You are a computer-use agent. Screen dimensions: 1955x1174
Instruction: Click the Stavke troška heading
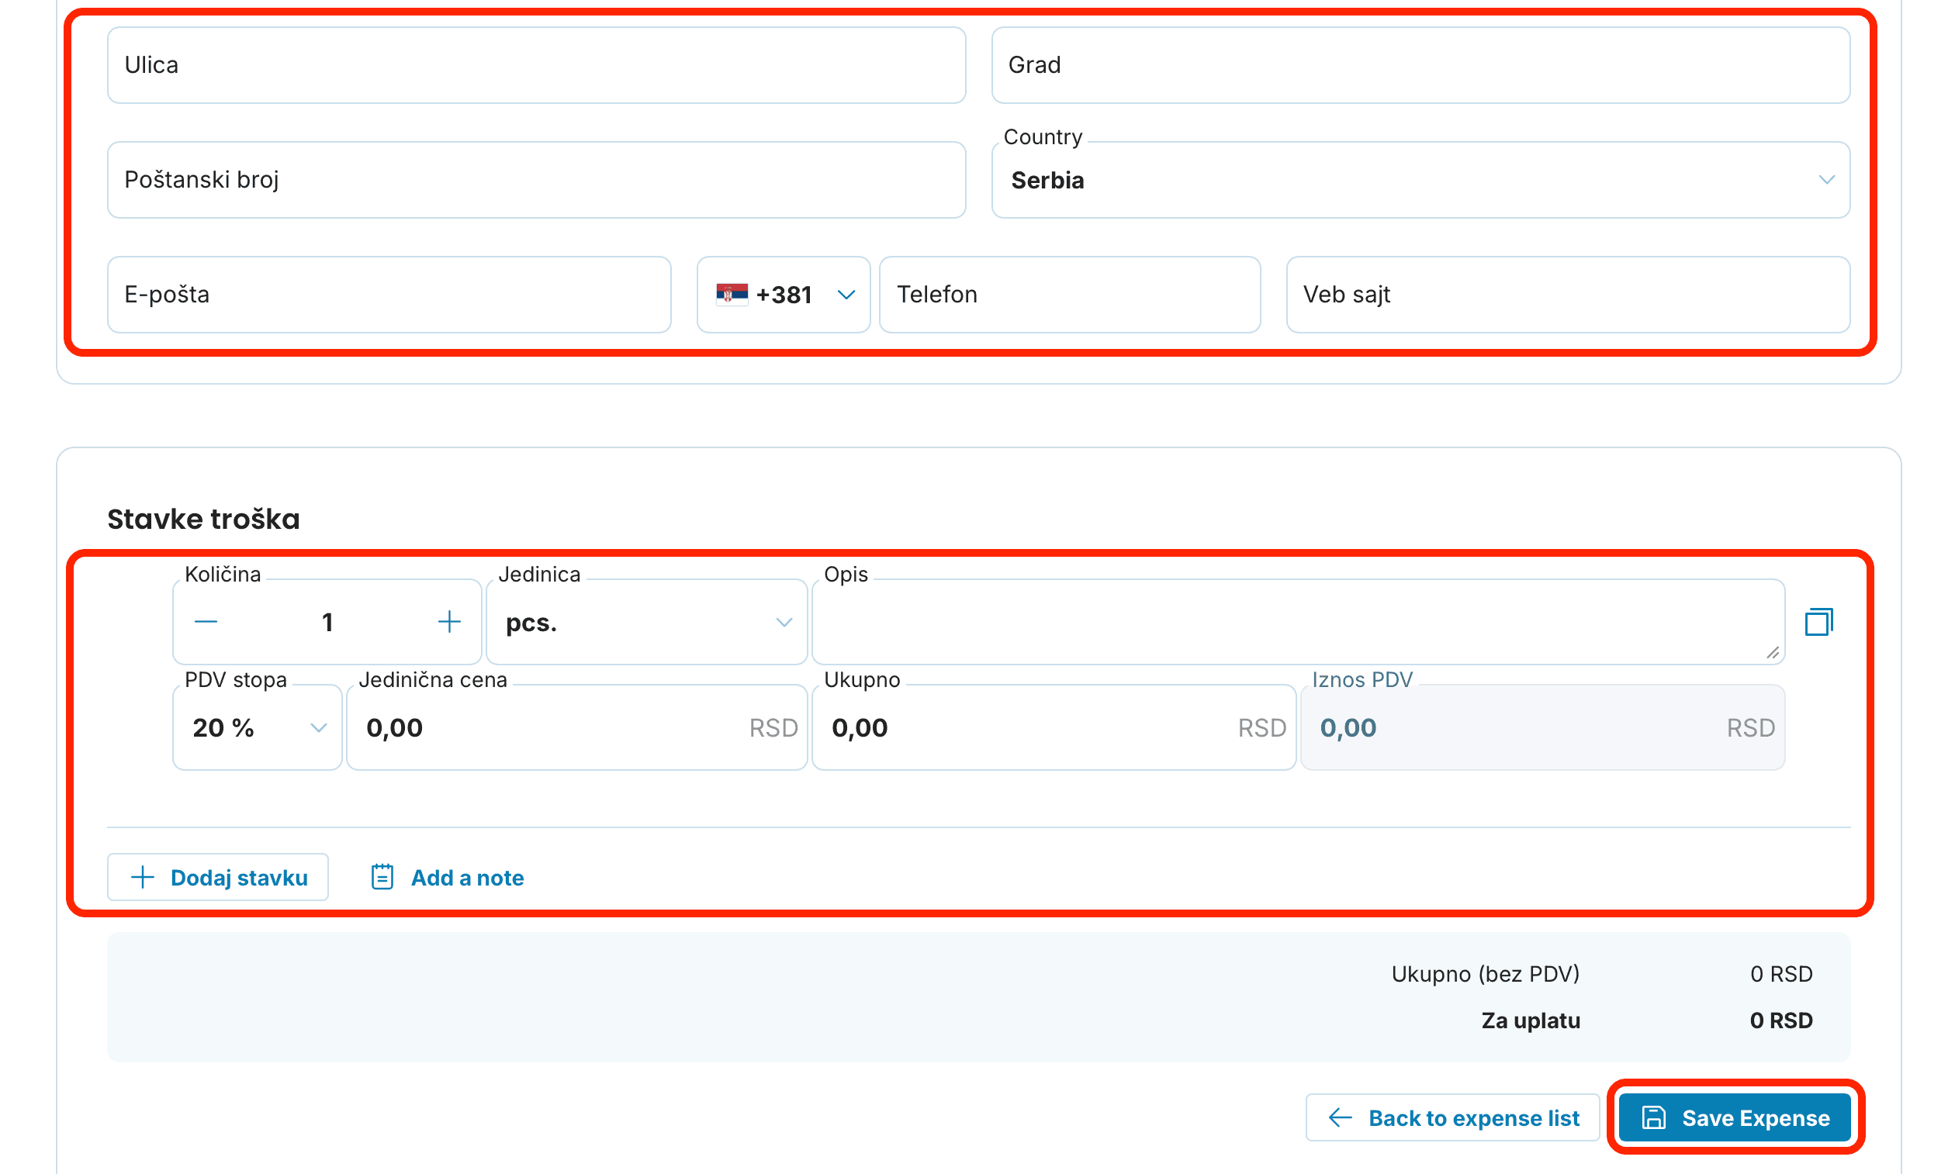pyautogui.click(x=203, y=519)
